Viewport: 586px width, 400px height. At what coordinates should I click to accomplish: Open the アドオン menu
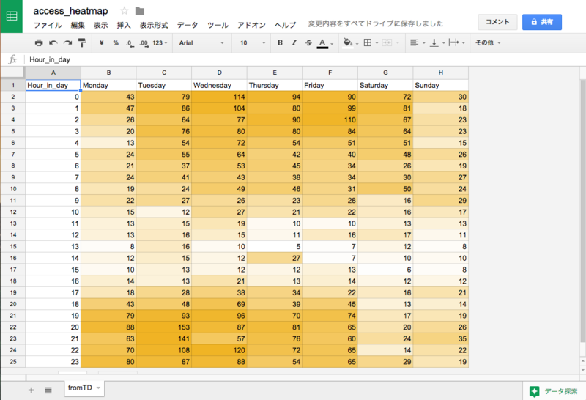pyautogui.click(x=251, y=25)
